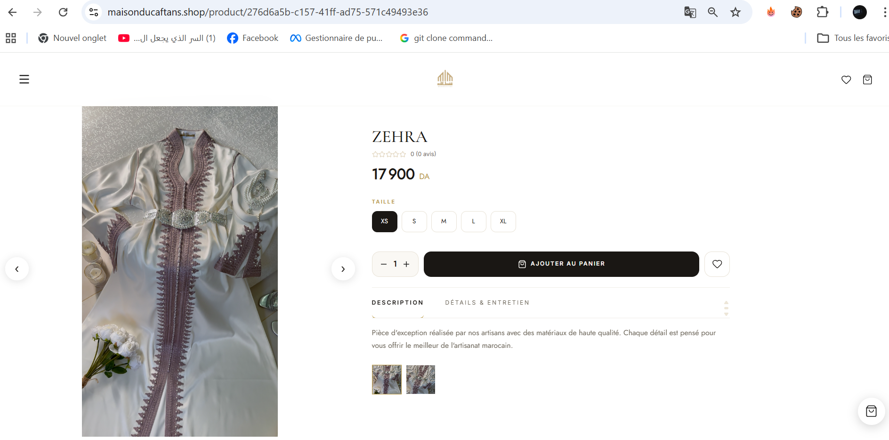Viewport: 889px width, 440px height.
Task: Open the hamburger menu
Action: coord(24,79)
